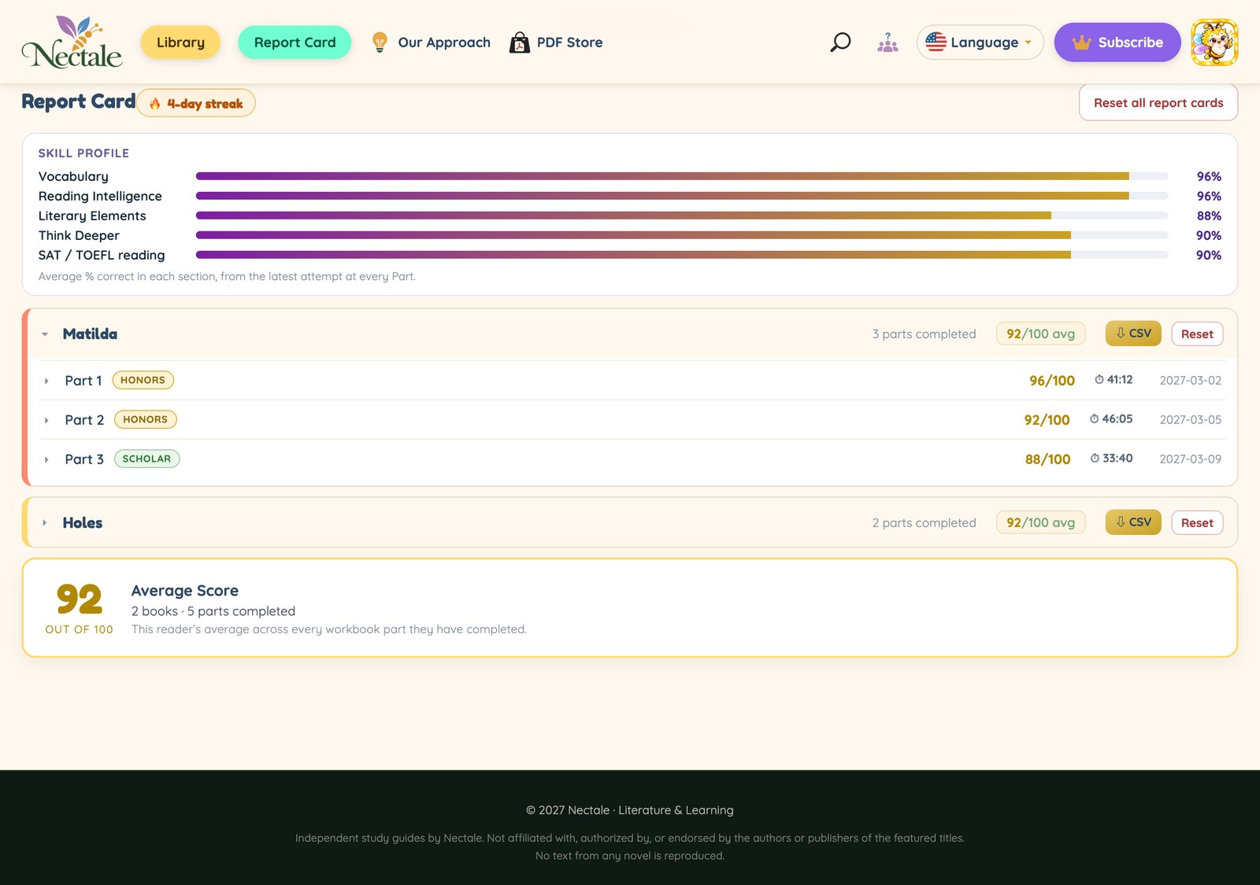Click the 96/100 score for Part 1

(1051, 381)
